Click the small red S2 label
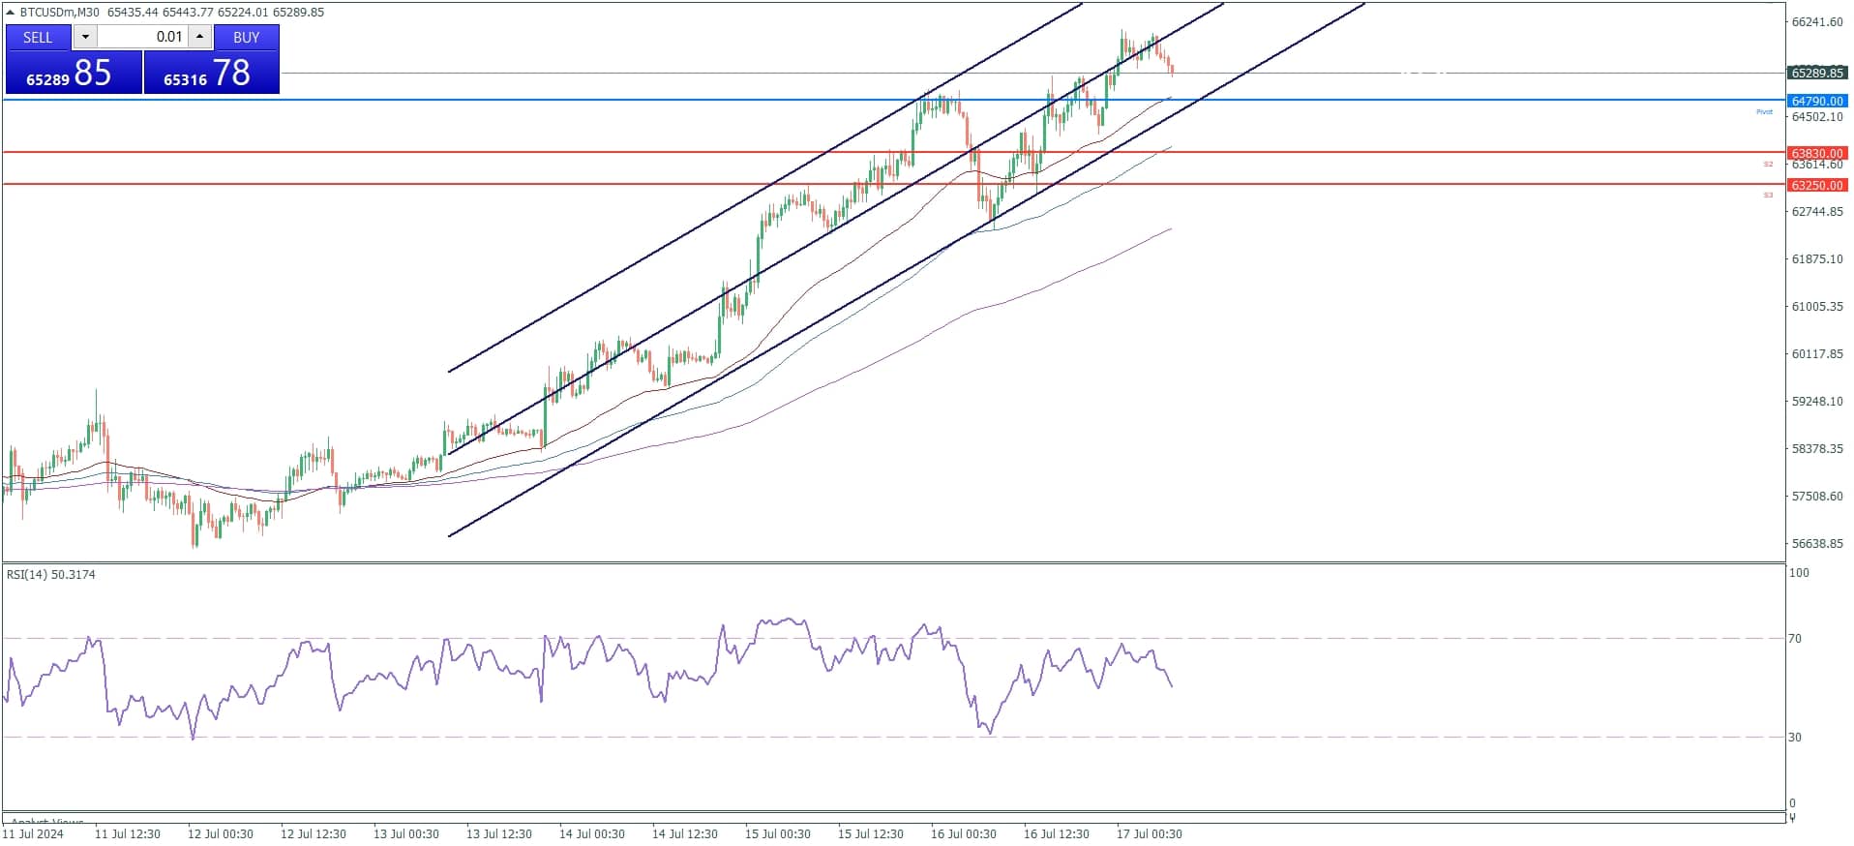The width and height of the screenshot is (1854, 846). point(1768,165)
